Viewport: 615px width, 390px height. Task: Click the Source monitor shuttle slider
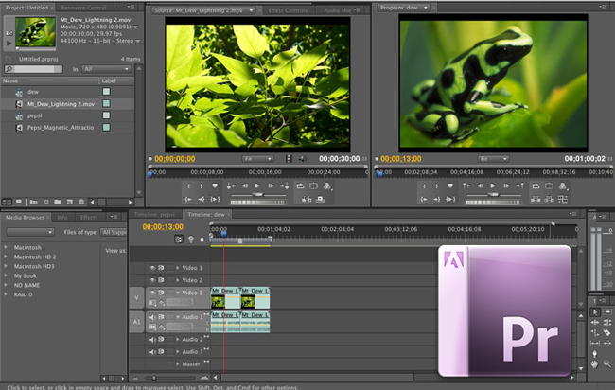[x=257, y=195]
